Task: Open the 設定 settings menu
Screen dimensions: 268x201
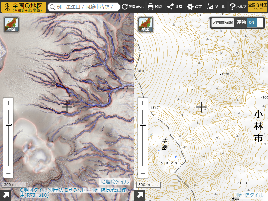Action: click(195, 7)
